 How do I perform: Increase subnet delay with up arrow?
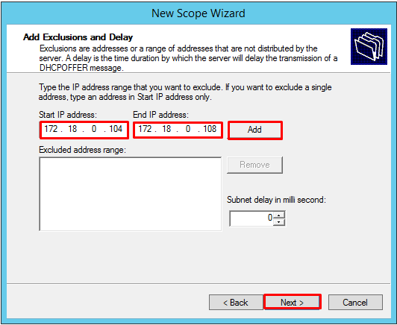click(x=279, y=215)
